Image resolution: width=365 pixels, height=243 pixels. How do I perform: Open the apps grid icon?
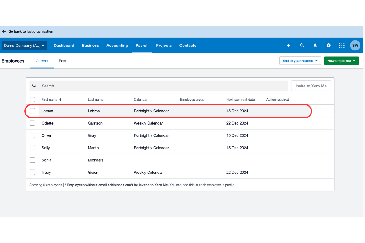click(342, 45)
